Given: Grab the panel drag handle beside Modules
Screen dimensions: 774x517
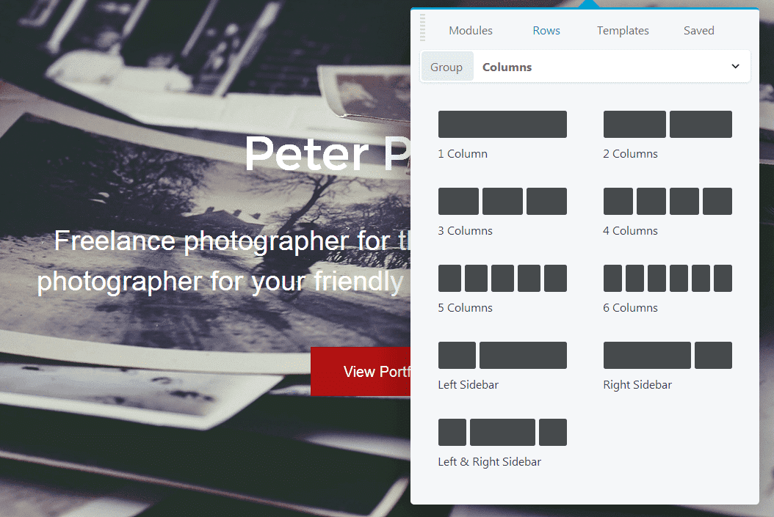Looking at the screenshot, I should [422, 28].
